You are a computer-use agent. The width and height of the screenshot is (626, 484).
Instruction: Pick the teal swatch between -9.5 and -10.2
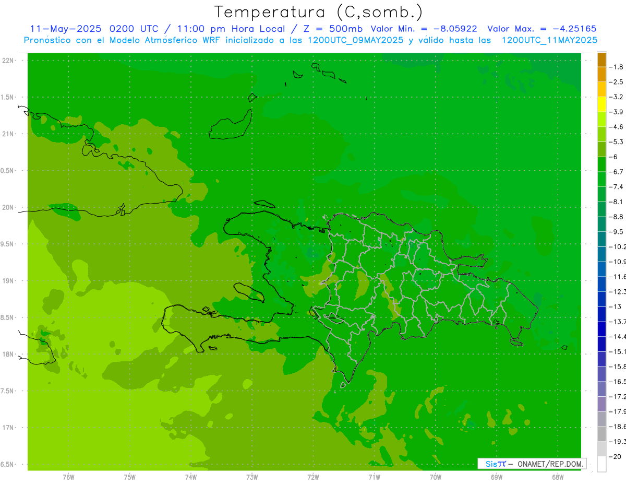pos(601,239)
